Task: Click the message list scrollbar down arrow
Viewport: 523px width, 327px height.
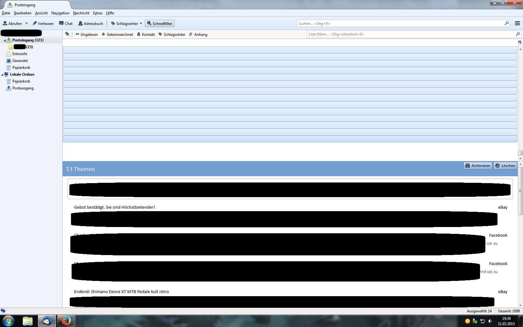Action: tap(520, 159)
